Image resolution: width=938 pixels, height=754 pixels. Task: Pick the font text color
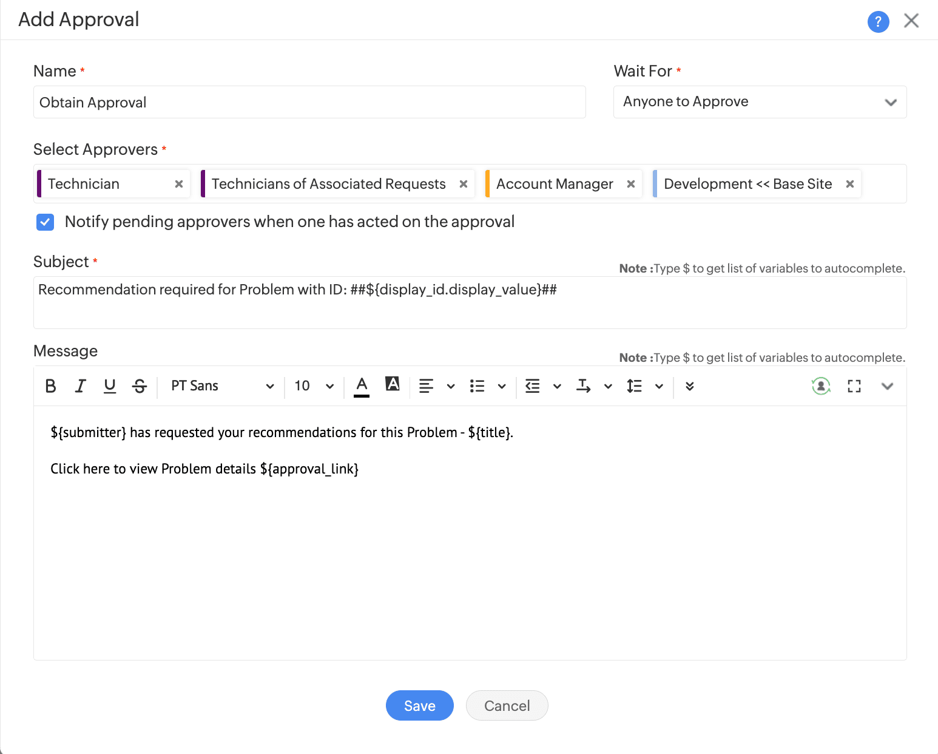[x=362, y=386]
